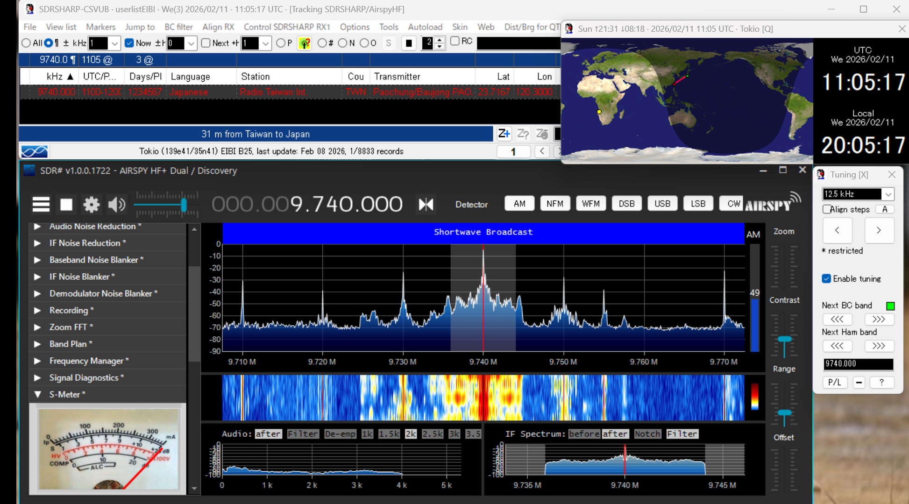Click the center tuning style icon
Viewport: 909px width, 504px height.
[426, 204]
